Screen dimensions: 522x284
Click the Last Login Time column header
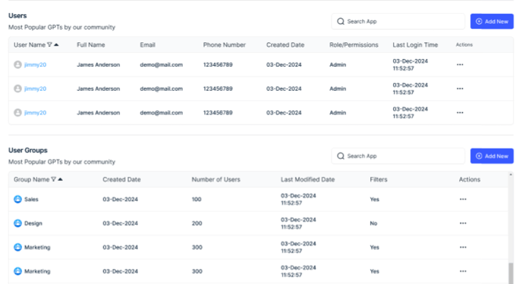[415, 45]
